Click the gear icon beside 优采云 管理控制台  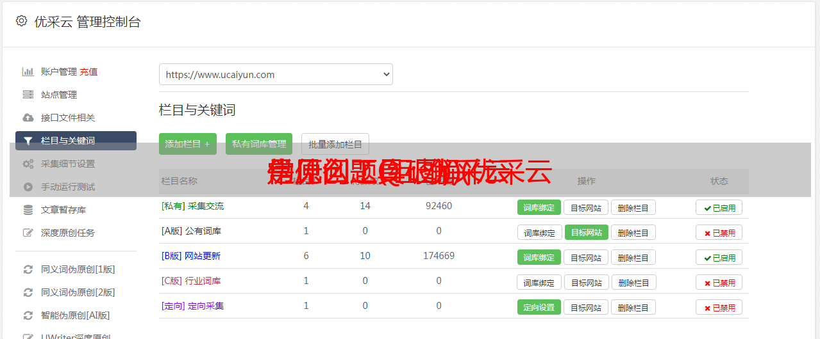click(x=21, y=21)
